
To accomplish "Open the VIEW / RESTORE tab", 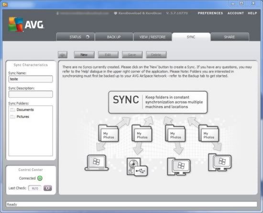I will (x=153, y=37).
